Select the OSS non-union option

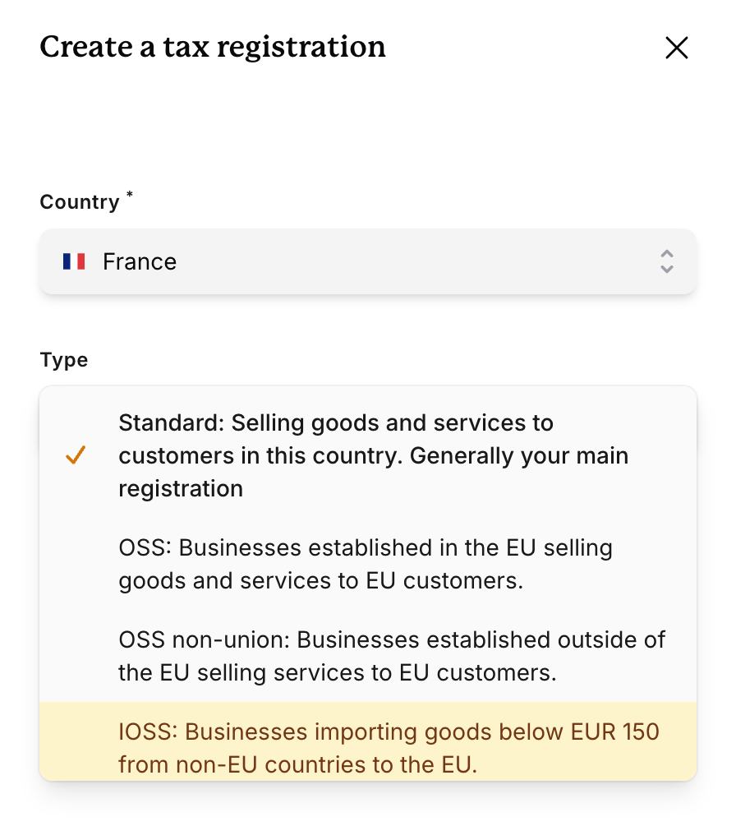click(392, 656)
